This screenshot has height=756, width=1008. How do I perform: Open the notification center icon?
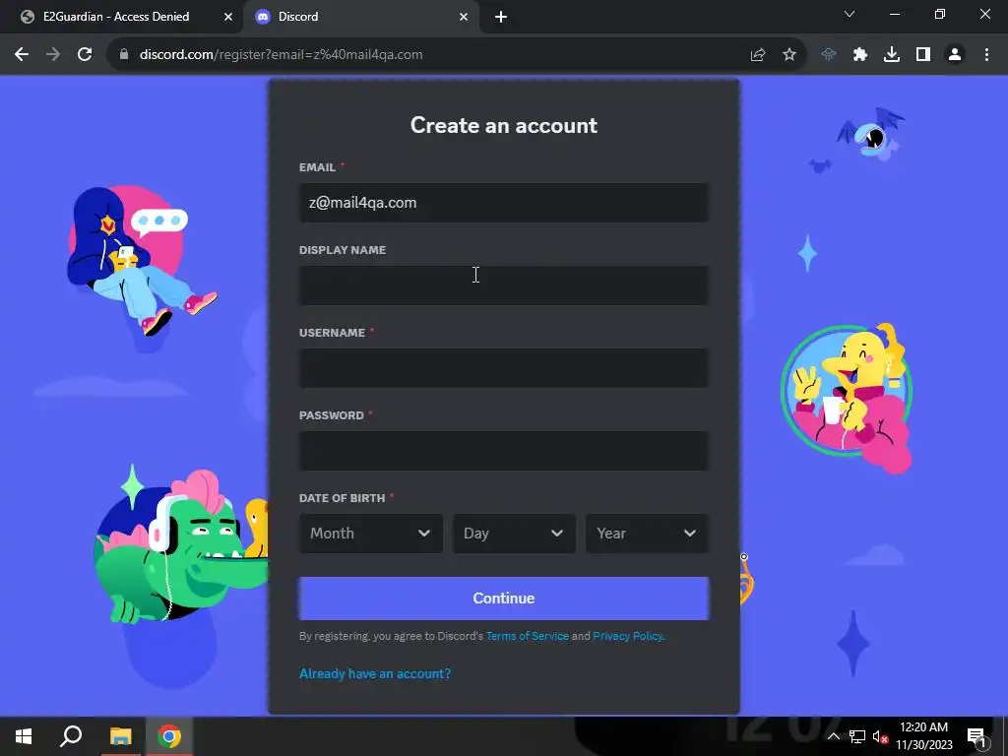pyautogui.click(x=976, y=736)
